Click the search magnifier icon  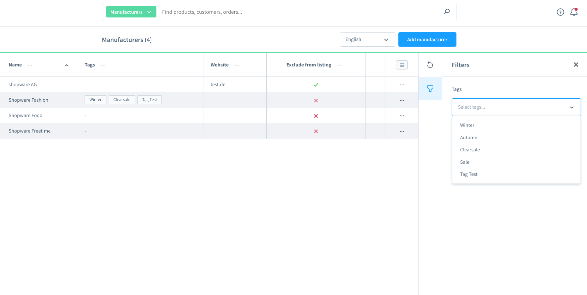click(x=447, y=12)
